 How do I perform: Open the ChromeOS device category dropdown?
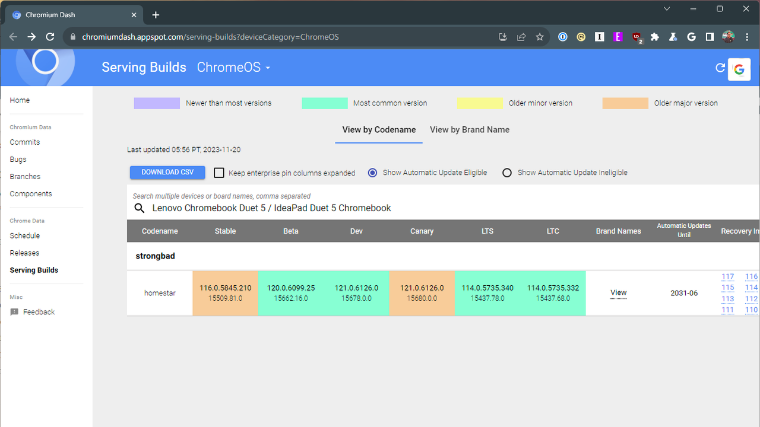tap(234, 68)
